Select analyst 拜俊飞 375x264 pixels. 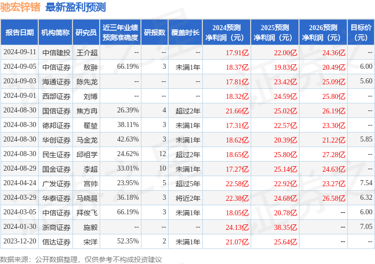pos(87,213)
